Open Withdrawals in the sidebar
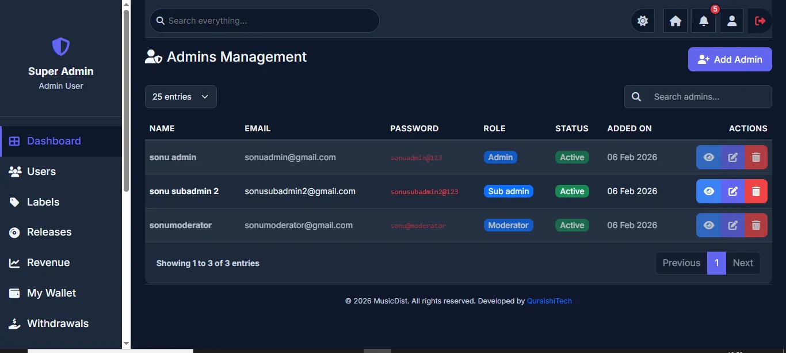The image size is (786, 353). point(61,324)
